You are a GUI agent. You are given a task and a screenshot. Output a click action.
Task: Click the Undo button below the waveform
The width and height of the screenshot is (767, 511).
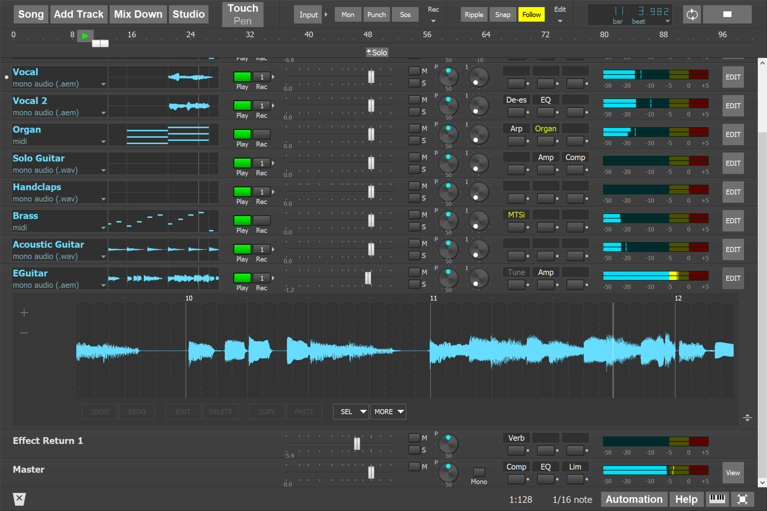click(99, 411)
